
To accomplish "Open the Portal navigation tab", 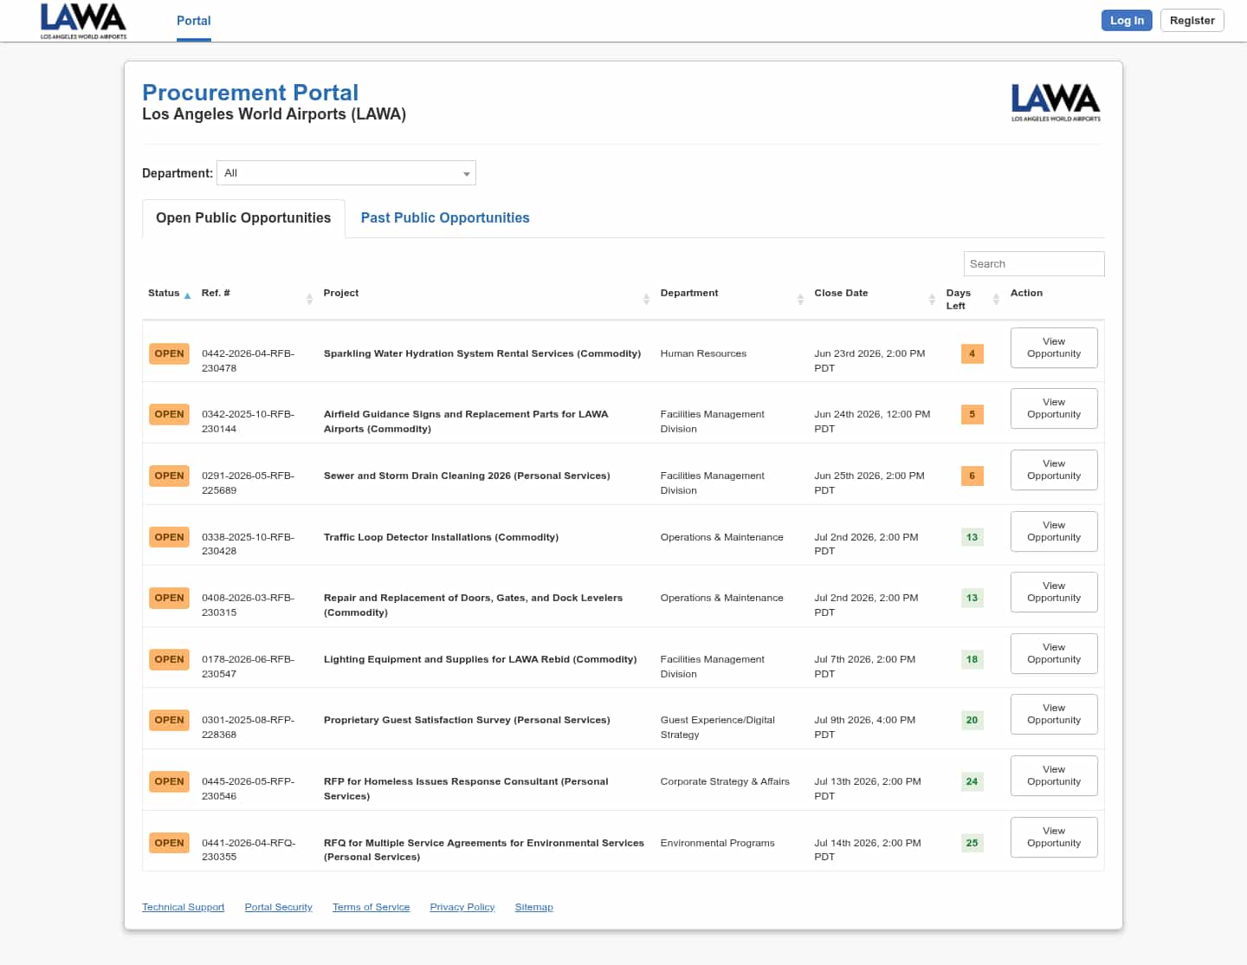I will 194,21.
